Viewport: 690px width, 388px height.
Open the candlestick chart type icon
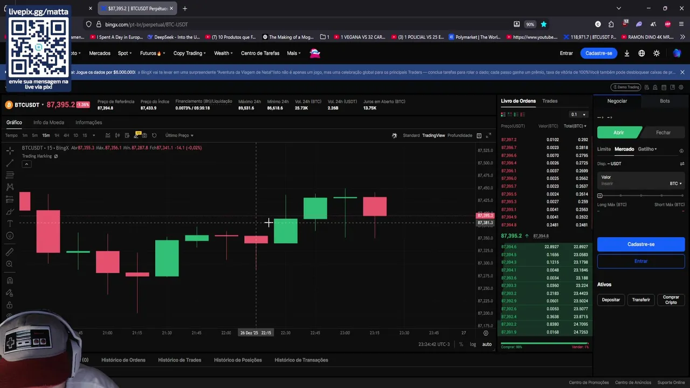pos(117,135)
